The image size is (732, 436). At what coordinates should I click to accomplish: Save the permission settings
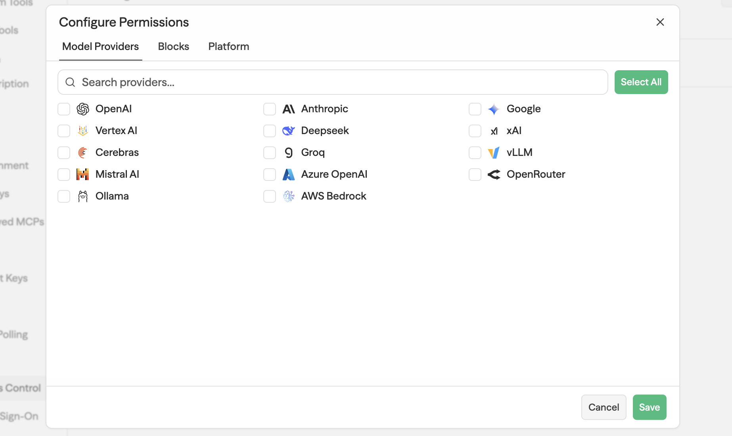coord(649,407)
